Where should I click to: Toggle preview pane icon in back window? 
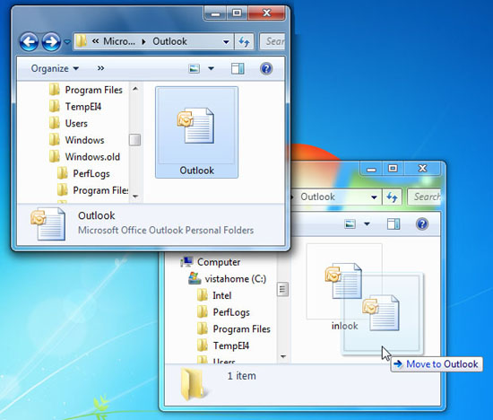[x=394, y=223]
